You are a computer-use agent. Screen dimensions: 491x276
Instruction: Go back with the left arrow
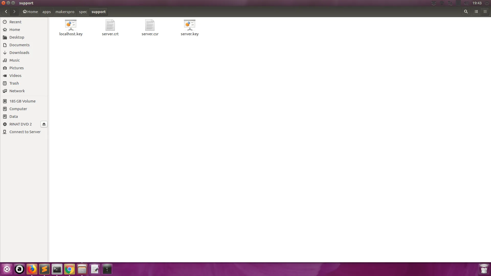pos(6,11)
